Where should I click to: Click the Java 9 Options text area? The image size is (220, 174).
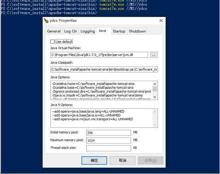coord(102,118)
